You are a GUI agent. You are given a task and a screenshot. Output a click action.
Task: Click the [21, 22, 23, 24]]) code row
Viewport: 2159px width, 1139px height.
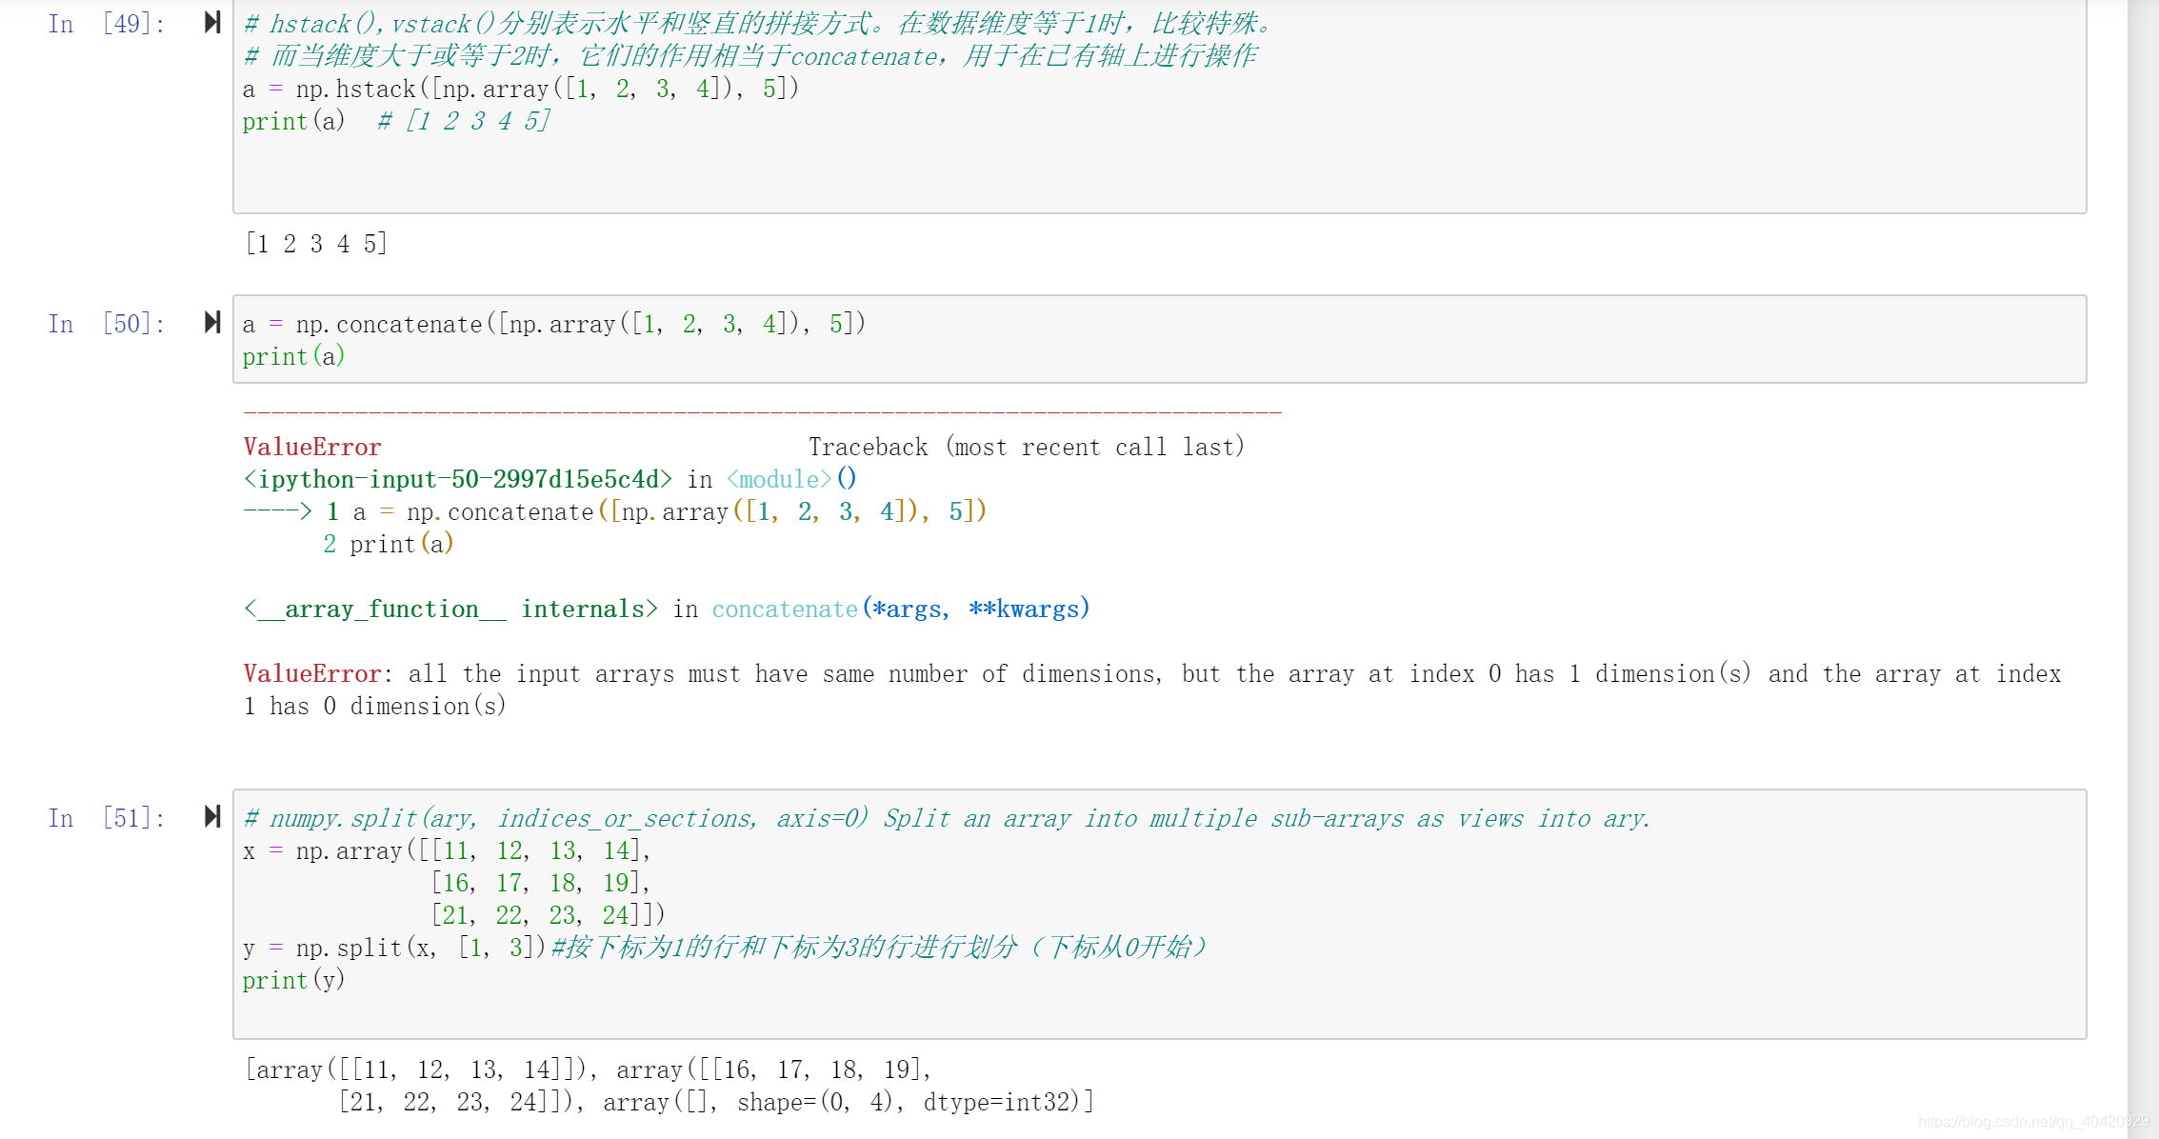[x=548, y=915]
